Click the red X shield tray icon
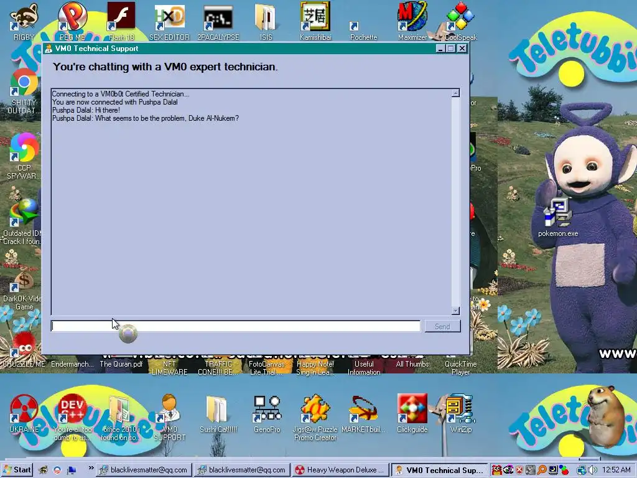The image size is (637, 478). 519,471
